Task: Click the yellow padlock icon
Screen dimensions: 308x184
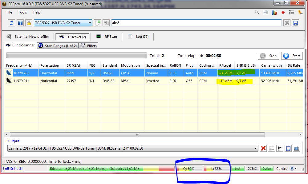Action: click(29, 23)
